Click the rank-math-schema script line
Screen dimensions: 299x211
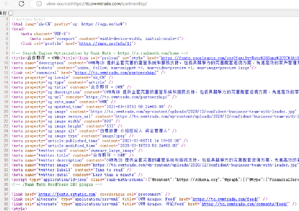(155, 180)
